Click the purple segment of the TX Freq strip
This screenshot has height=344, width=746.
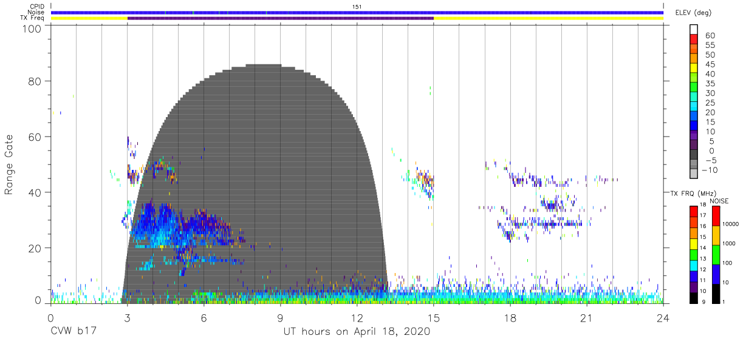tap(280, 18)
